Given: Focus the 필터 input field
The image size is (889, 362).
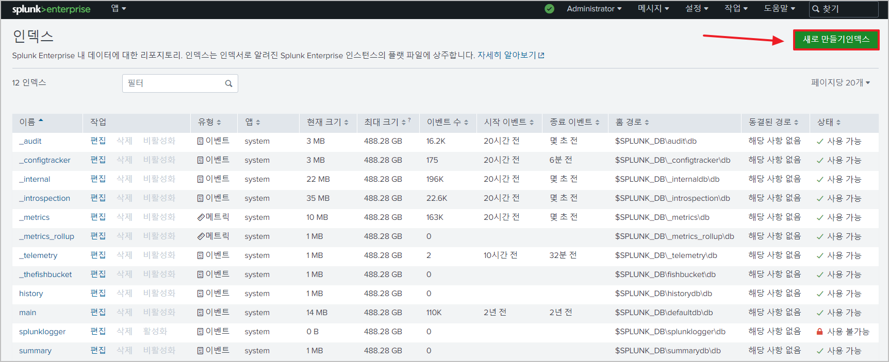Looking at the screenshot, I should click(180, 83).
